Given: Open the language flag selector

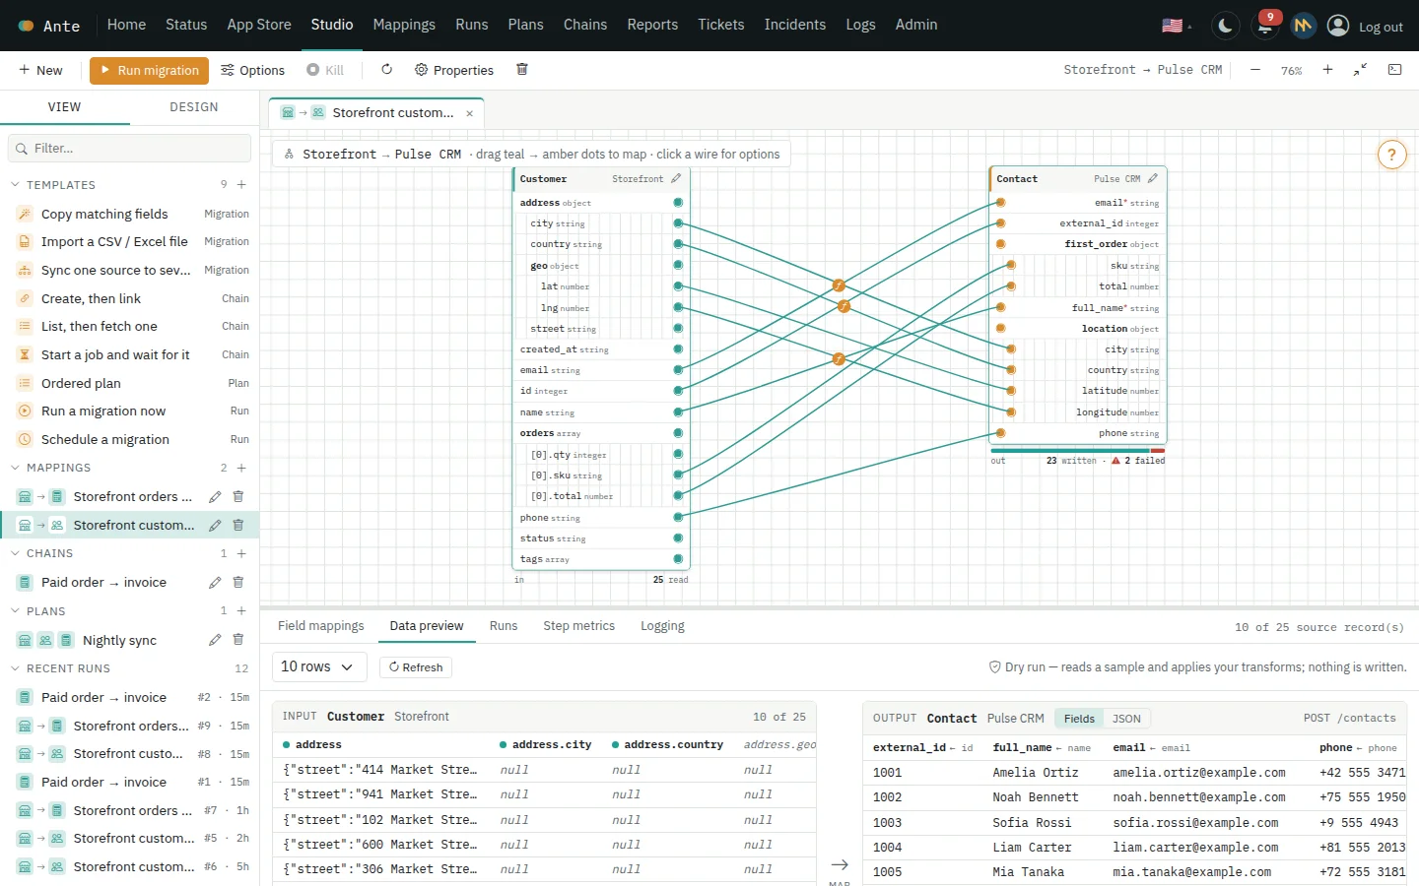Looking at the screenshot, I should point(1177,27).
